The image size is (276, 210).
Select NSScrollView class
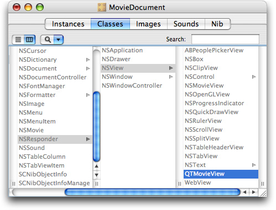click(204, 130)
